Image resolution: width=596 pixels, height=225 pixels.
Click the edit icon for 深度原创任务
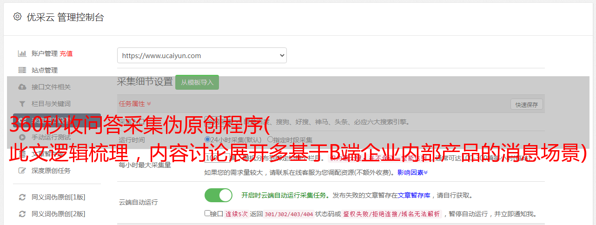(x=22, y=171)
